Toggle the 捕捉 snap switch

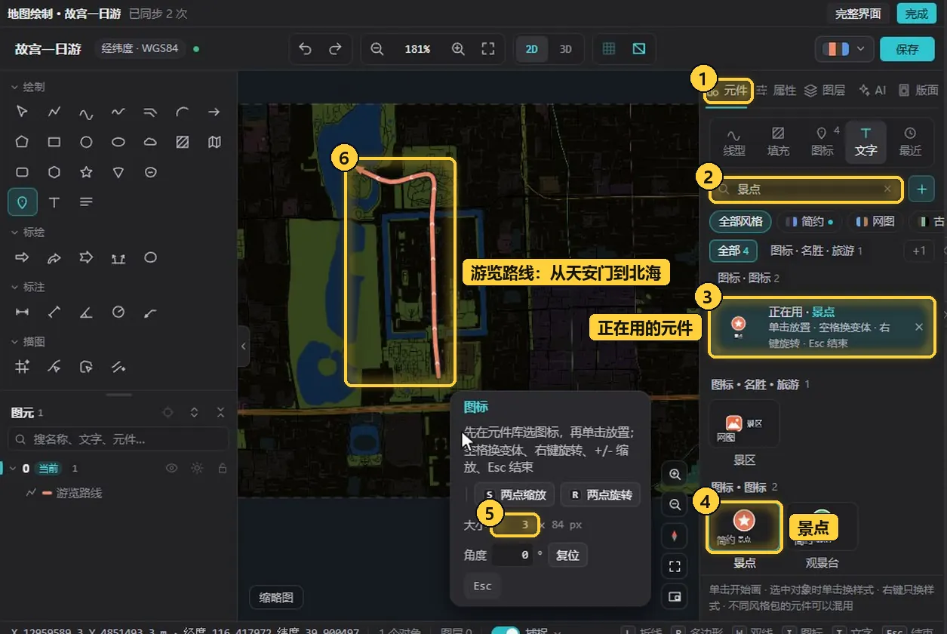click(x=505, y=632)
